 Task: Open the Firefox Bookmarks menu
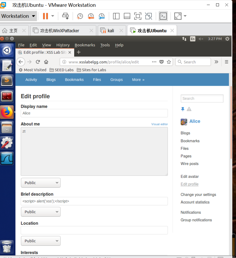[x=85, y=45]
